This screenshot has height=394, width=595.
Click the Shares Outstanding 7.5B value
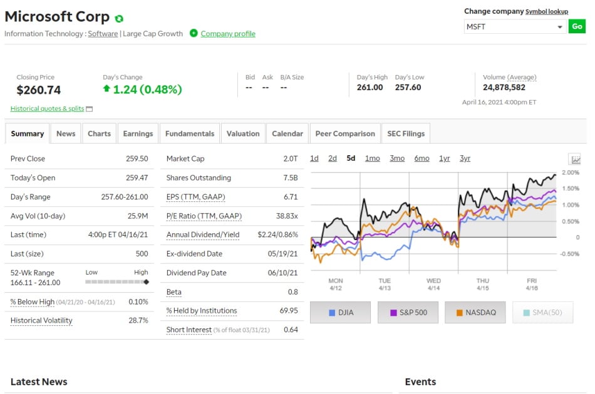tap(290, 178)
